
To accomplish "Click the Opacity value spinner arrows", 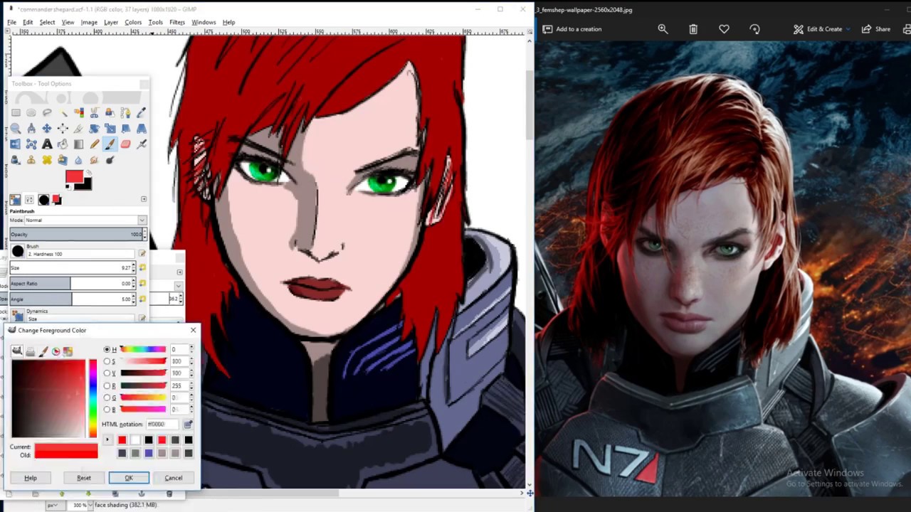I will click(x=144, y=234).
